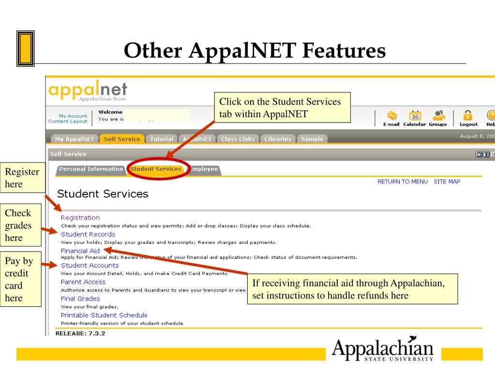Click the appalnet logo
Screen dimensions: 495x391
[x=88, y=90]
